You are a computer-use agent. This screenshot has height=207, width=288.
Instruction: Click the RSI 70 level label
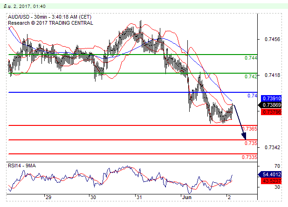click(x=277, y=166)
